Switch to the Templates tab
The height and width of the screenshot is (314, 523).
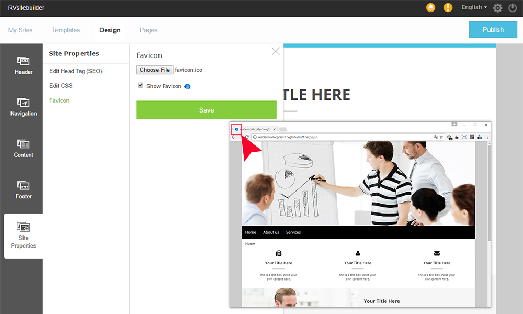[x=66, y=30]
